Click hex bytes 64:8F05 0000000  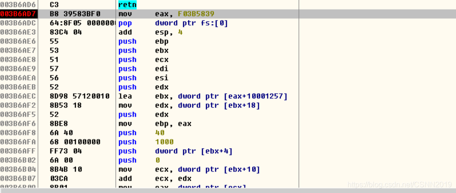click(82, 23)
